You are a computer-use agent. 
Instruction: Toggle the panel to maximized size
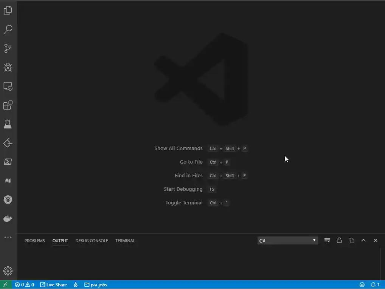pyautogui.click(x=363, y=240)
